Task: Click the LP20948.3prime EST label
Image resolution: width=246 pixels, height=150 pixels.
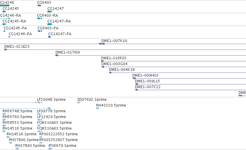Action: pyautogui.click(x=51, y=100)
